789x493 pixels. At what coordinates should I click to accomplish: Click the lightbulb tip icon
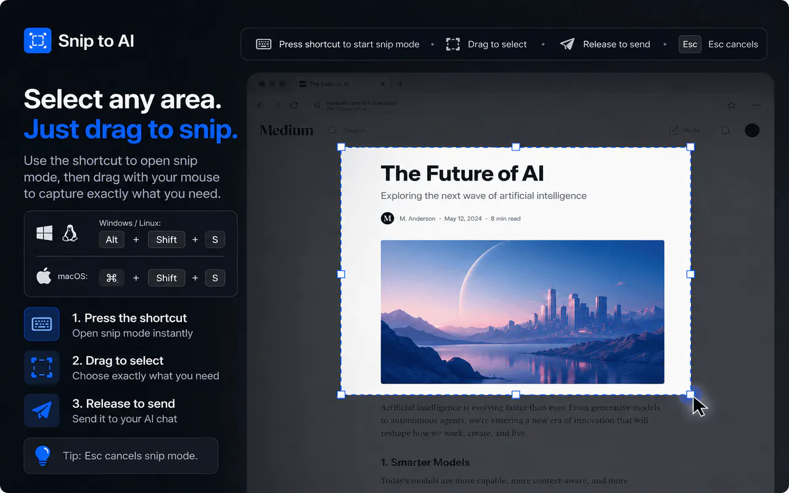43,455
